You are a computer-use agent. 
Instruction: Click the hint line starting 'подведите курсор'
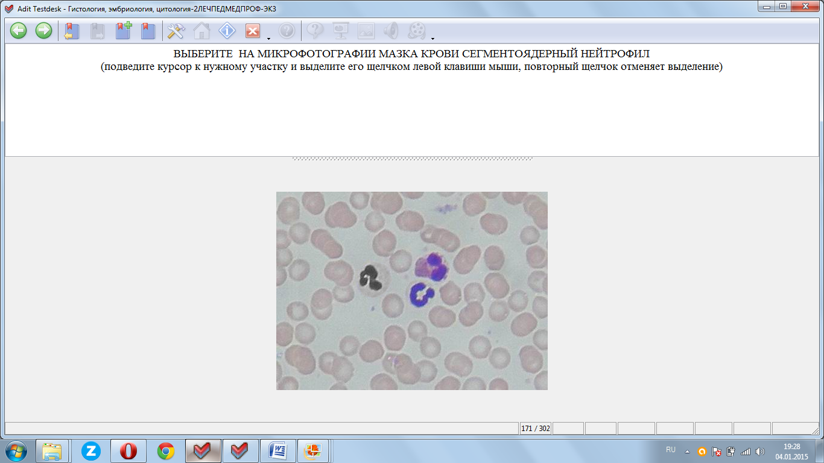[x=411, y=66]
